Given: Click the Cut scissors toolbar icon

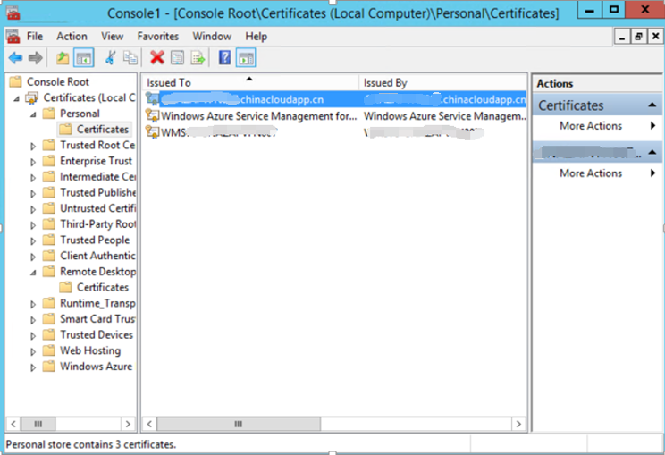Looking at the screenshot, I should point(110,58).
